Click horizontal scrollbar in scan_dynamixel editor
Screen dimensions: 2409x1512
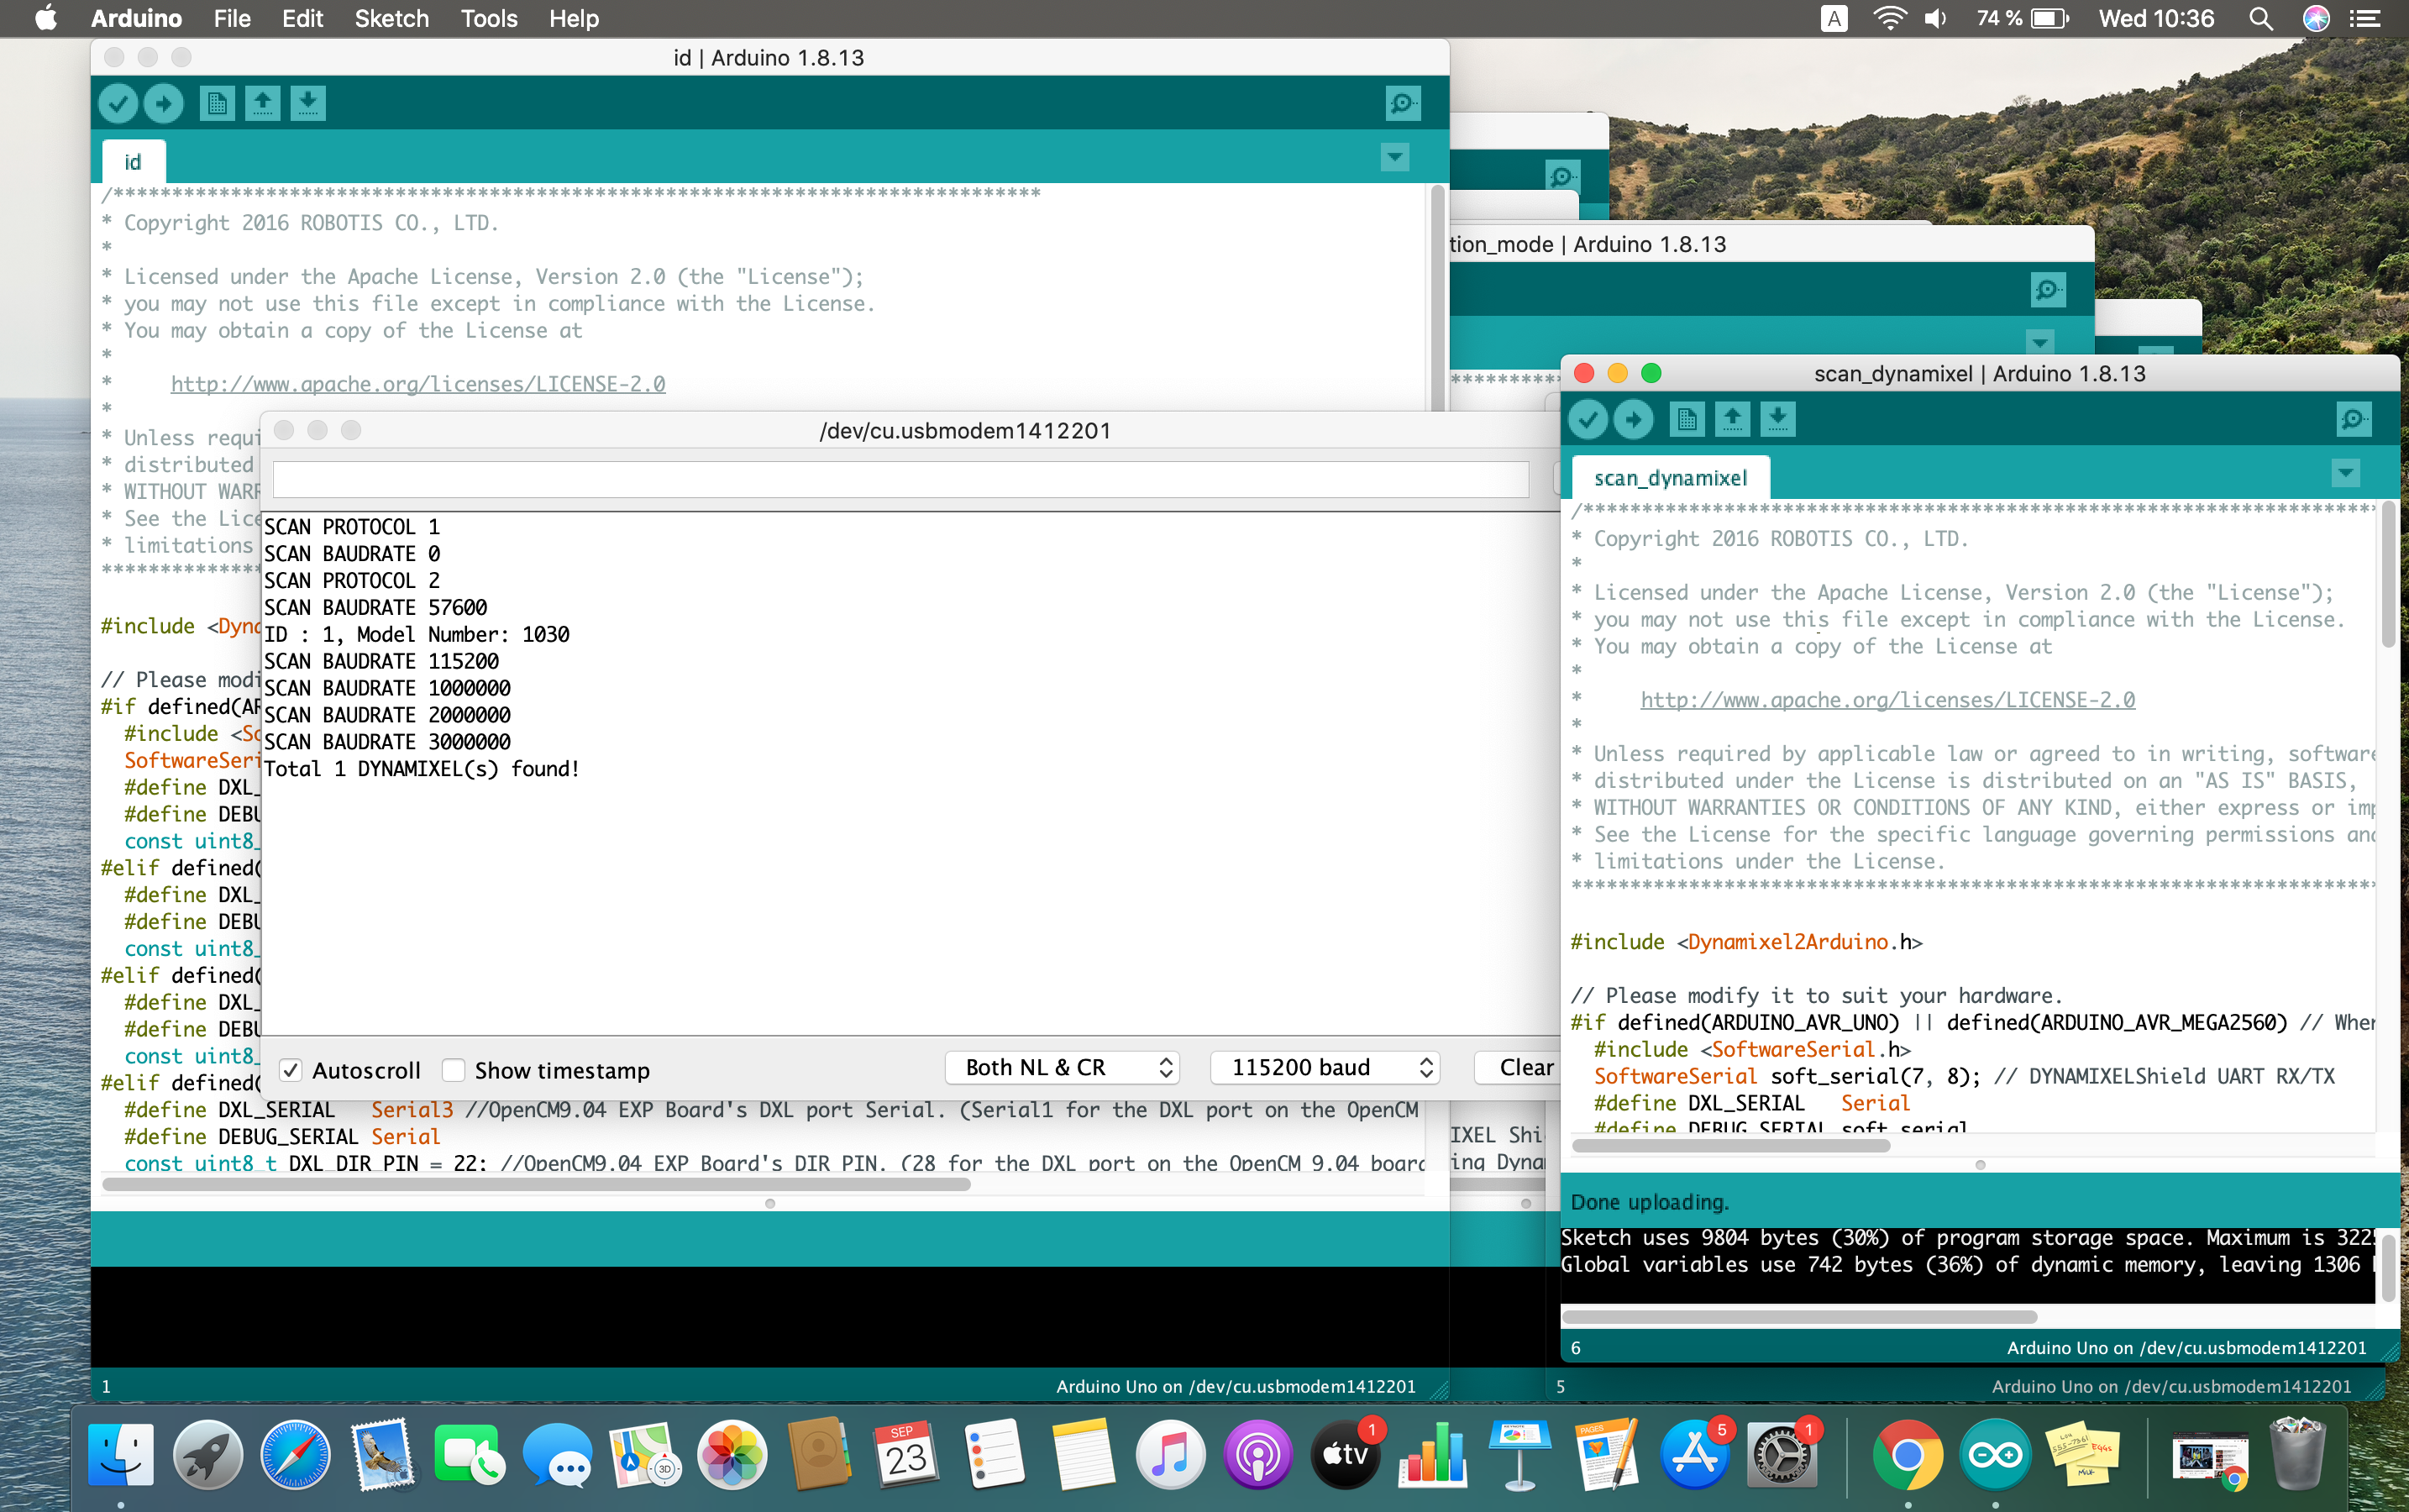1731,1146
